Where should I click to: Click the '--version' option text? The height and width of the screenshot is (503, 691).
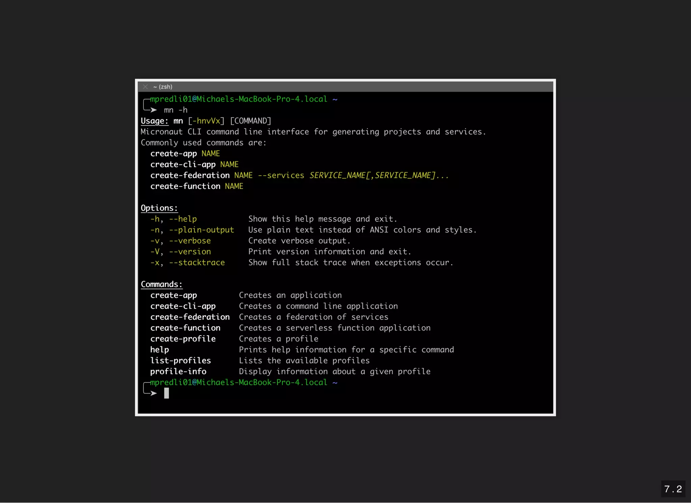[190, 252]
